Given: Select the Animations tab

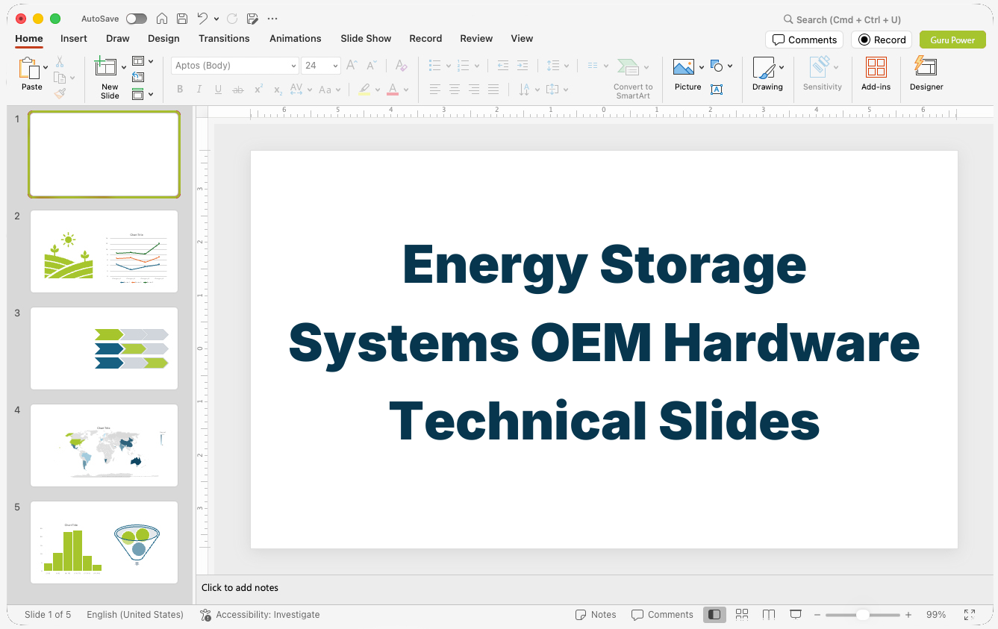Looking at the screenshot, I should [x=296, y=38].
